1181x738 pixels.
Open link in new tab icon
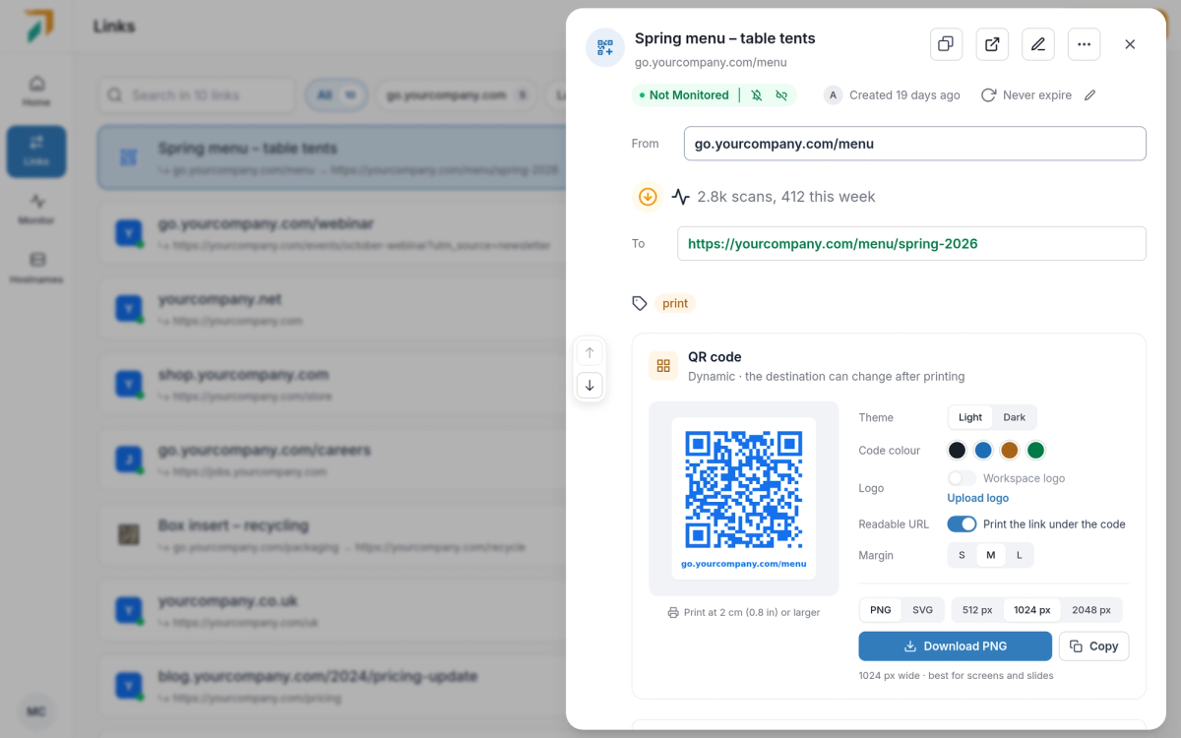(x=992, y=44)
